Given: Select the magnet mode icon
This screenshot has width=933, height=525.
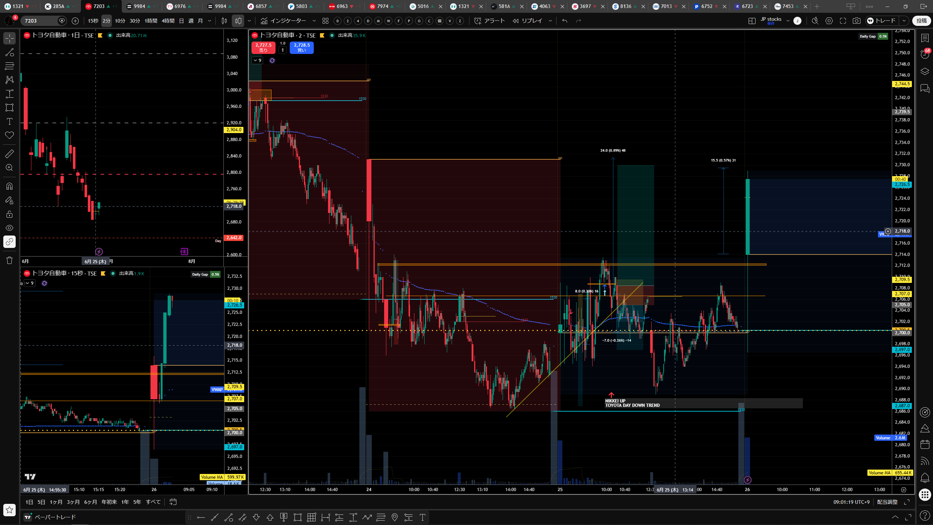Looking at the screenshot, I should point(9,186).
